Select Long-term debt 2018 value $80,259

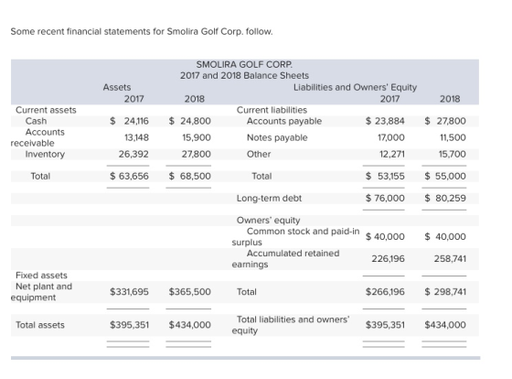445,198
